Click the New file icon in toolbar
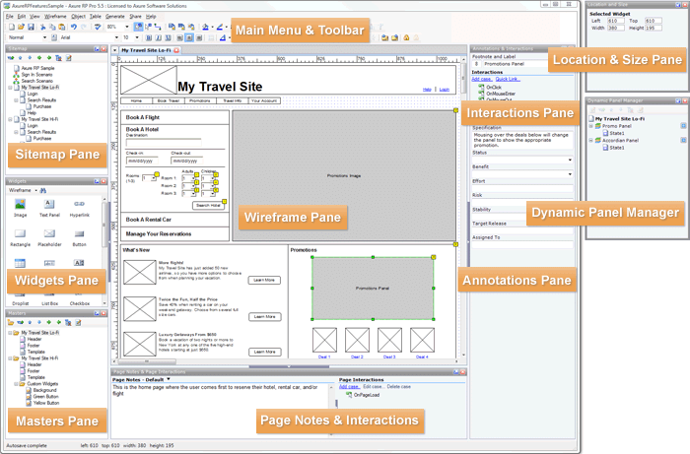Viewport: 690px width, 454px height. pyautogui.click(x=12, y=27)
